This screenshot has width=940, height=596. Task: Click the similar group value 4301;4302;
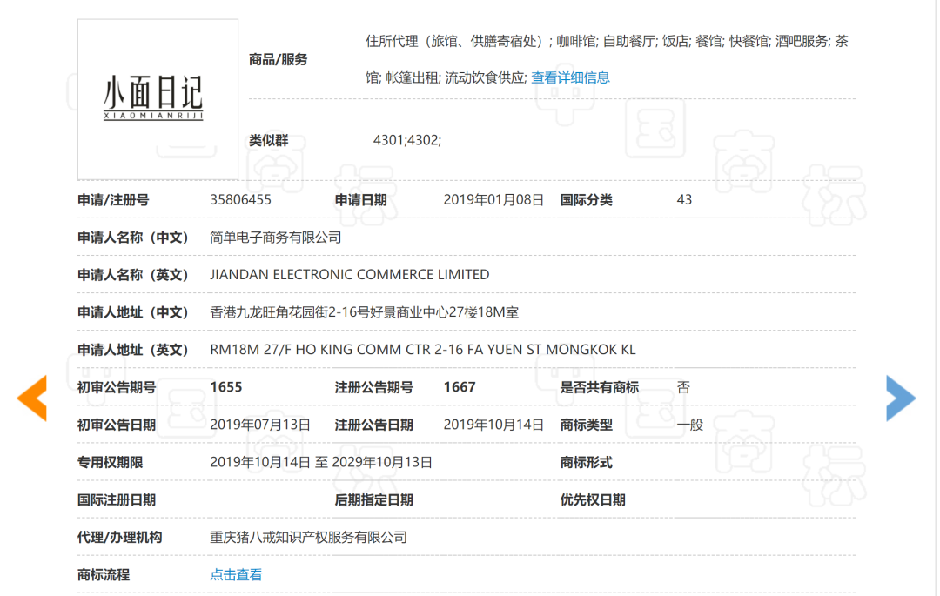tap(407, 140)
